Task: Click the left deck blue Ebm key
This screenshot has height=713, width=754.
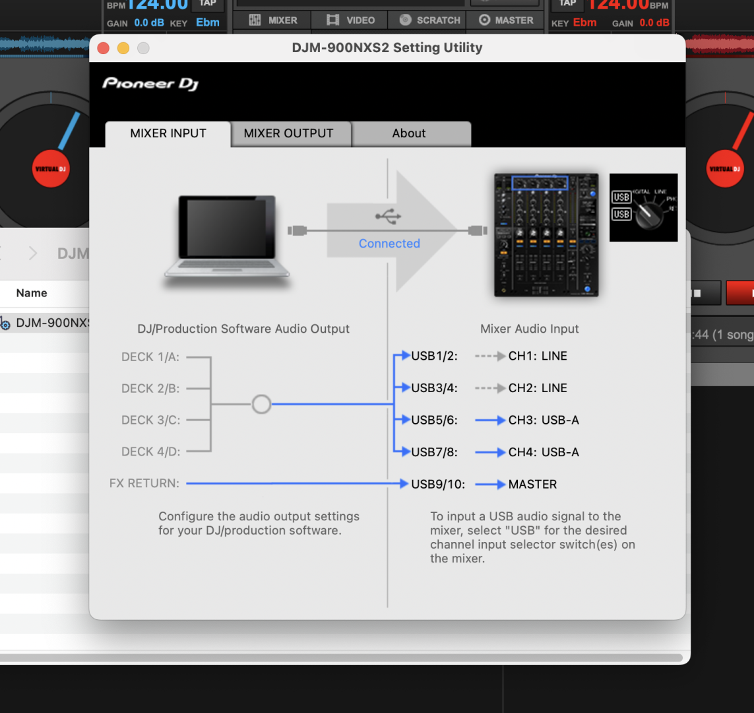Action: [x=208, y=22]
